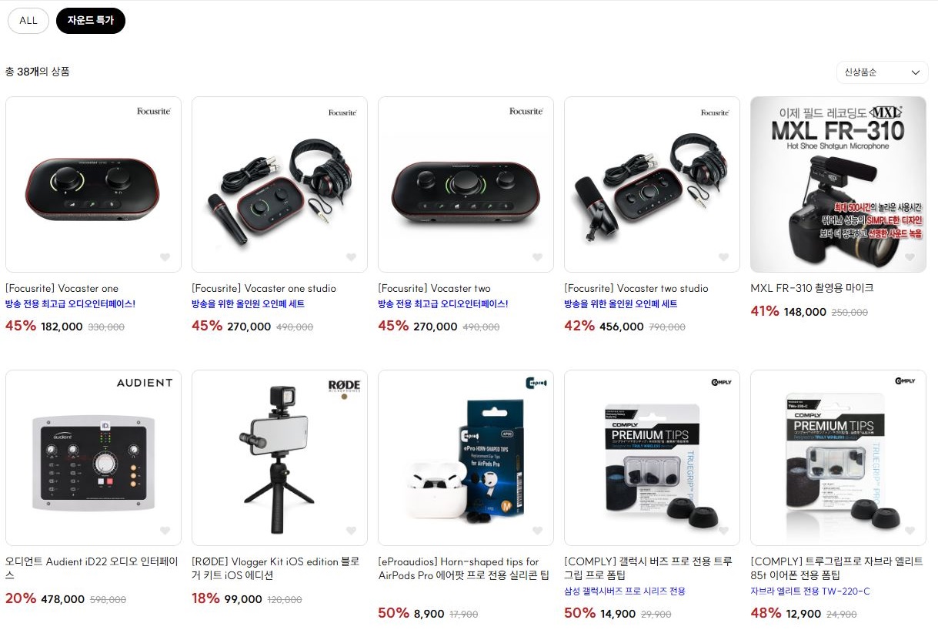Select the ALL filter tab
938x640 pixels.
click(28, 21)
